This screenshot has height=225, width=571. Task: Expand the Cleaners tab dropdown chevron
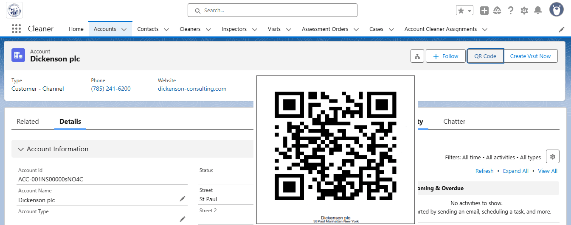(x=208, y=30)
